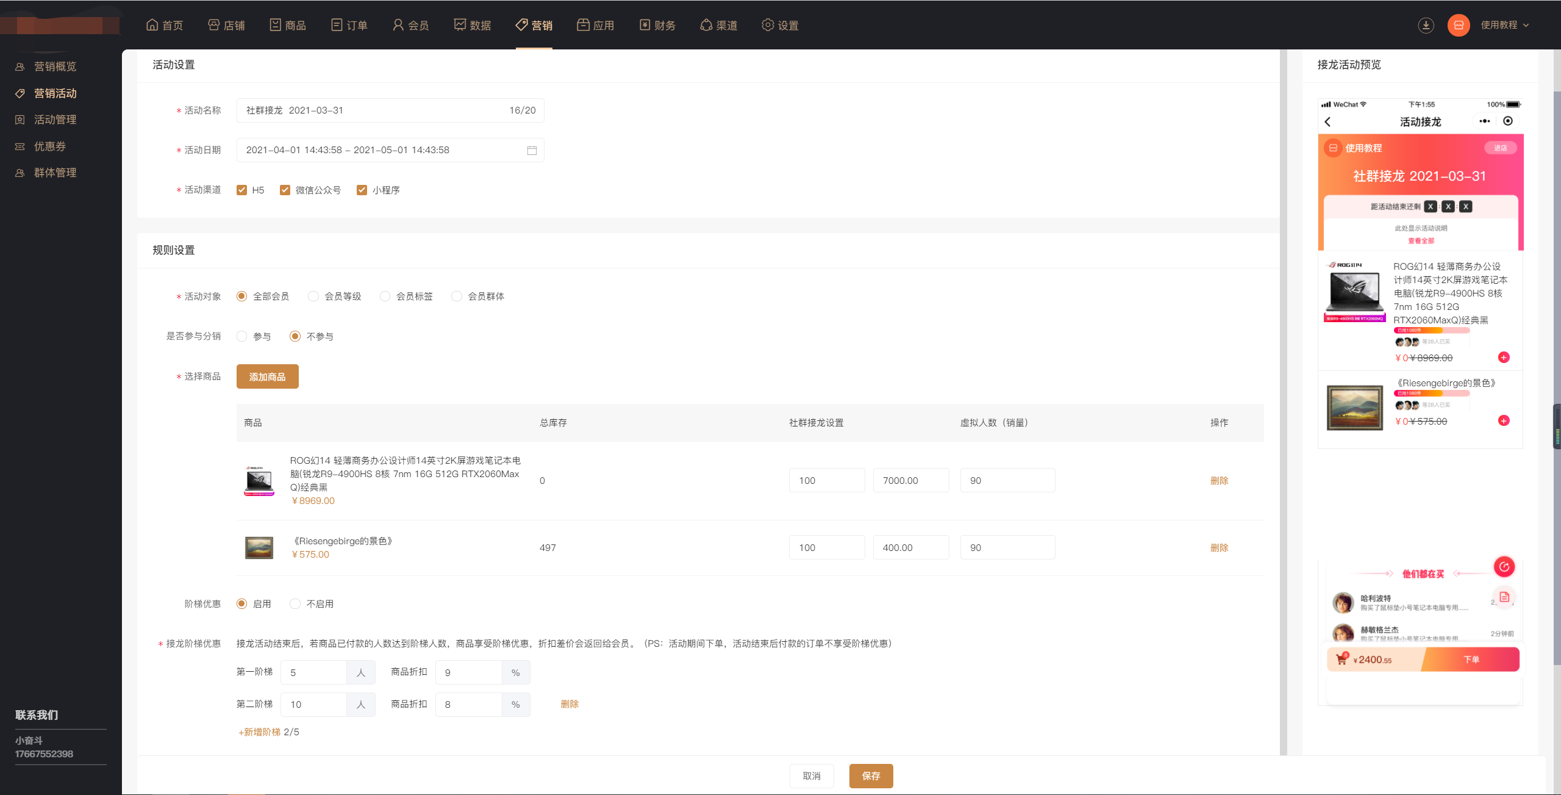
Task: Select 会员等级 radio option
Action: 313,297
